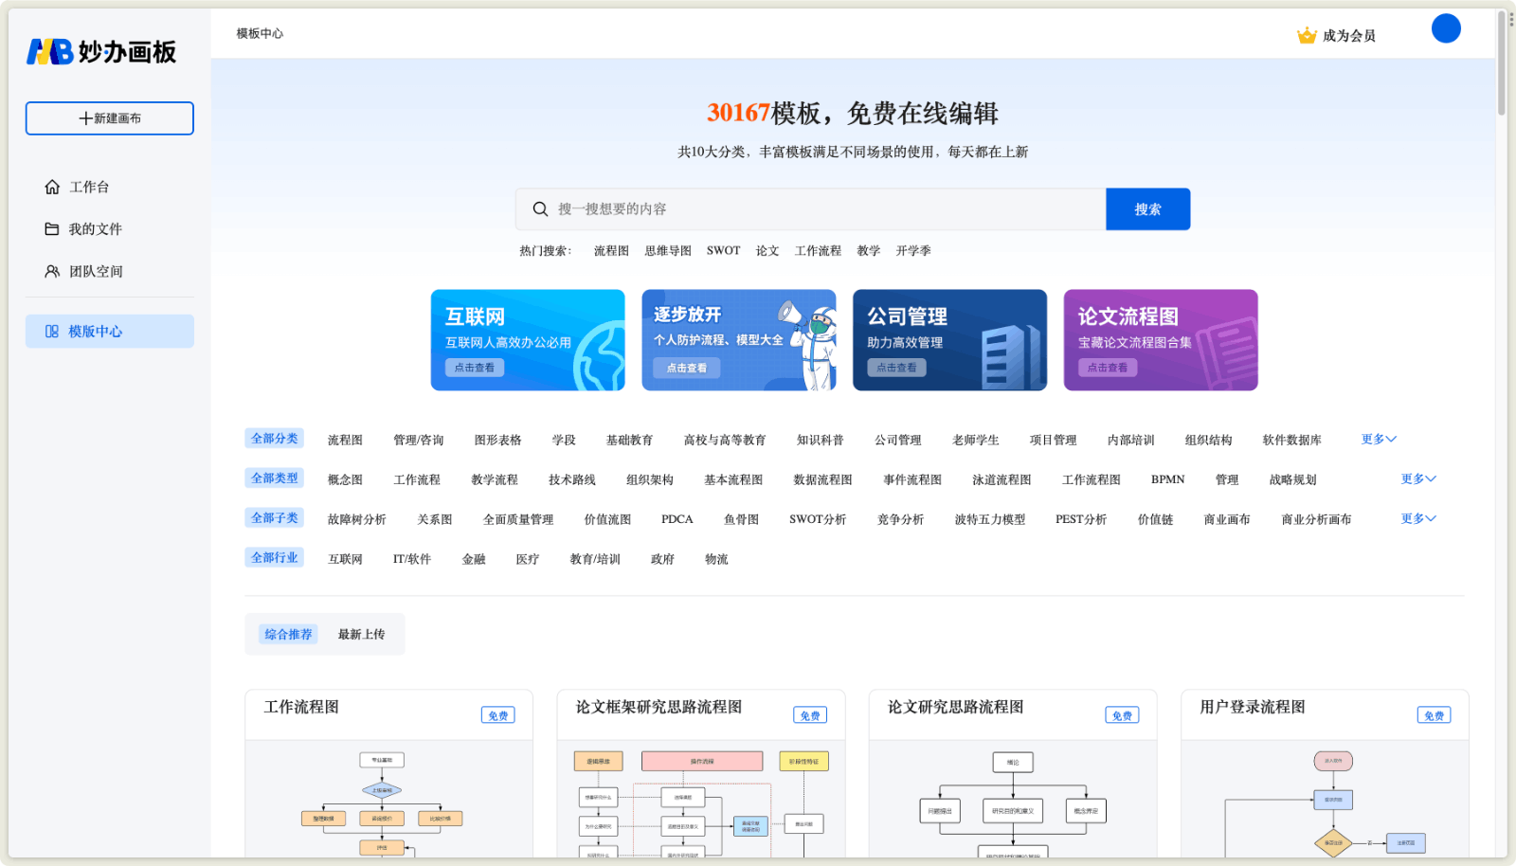The image size is (1516, 866).
Task: Select the 全部行业 filter chip
Action: tap(274, 558)
